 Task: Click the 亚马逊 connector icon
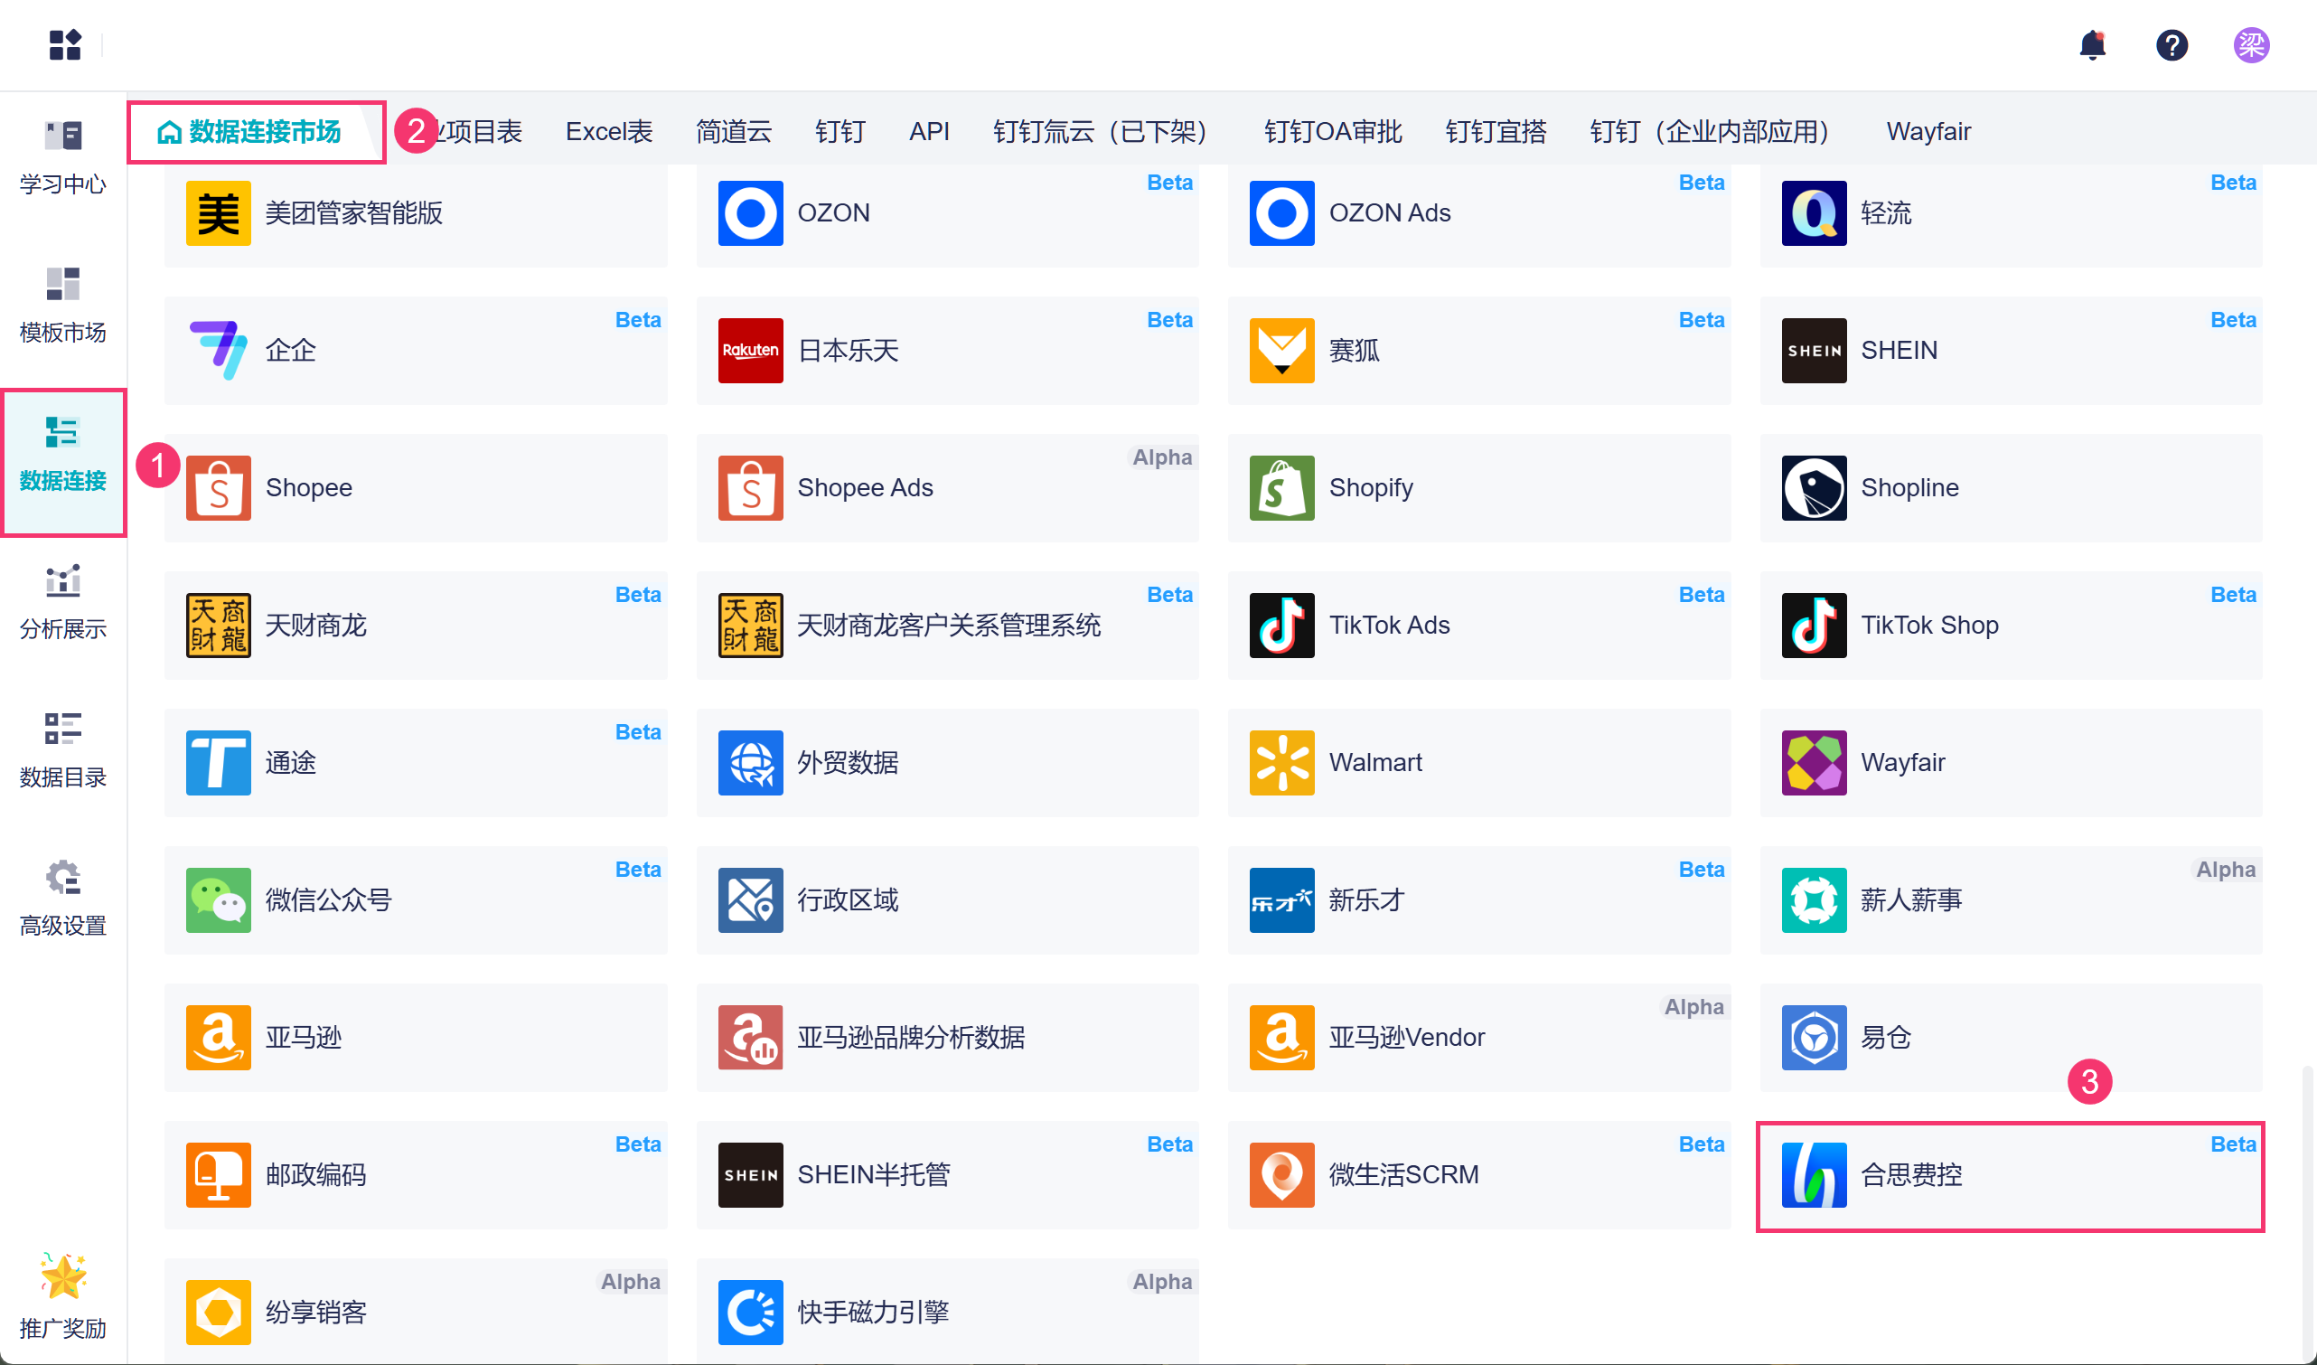point(218,1038)
